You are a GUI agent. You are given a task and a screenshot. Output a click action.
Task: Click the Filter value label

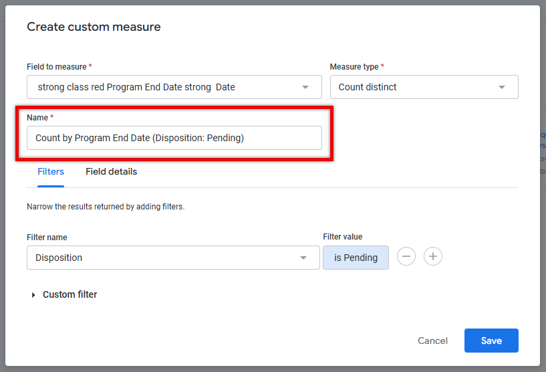343,237
